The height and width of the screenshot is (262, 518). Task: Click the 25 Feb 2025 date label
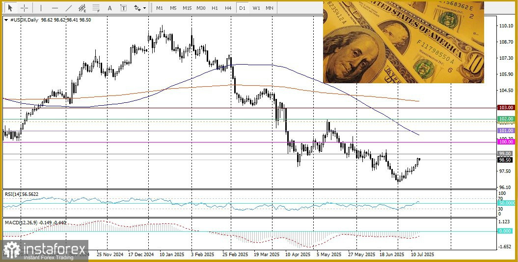(235, 255)
